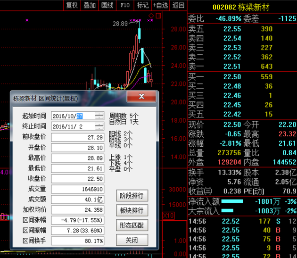
Task: Click the PE(动) value 70.9
Action: click(x=289, y=191)
